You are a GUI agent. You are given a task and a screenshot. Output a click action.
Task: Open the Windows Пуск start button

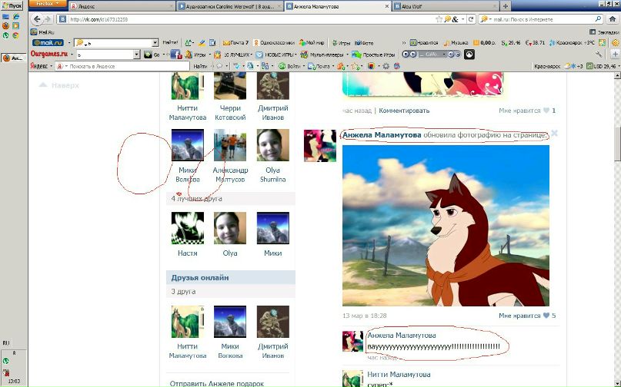(12, 5)
